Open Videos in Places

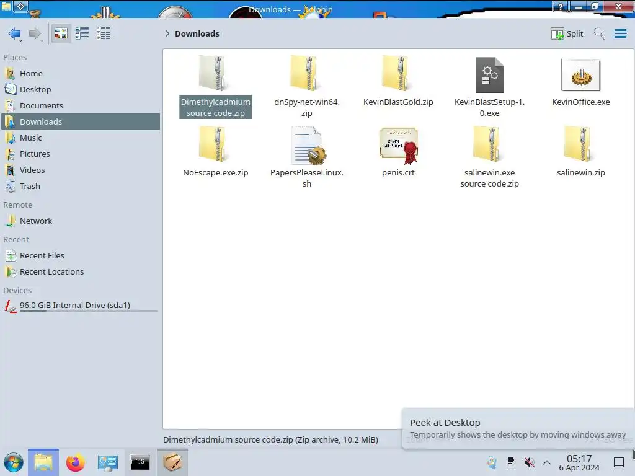tap(81, 170)
